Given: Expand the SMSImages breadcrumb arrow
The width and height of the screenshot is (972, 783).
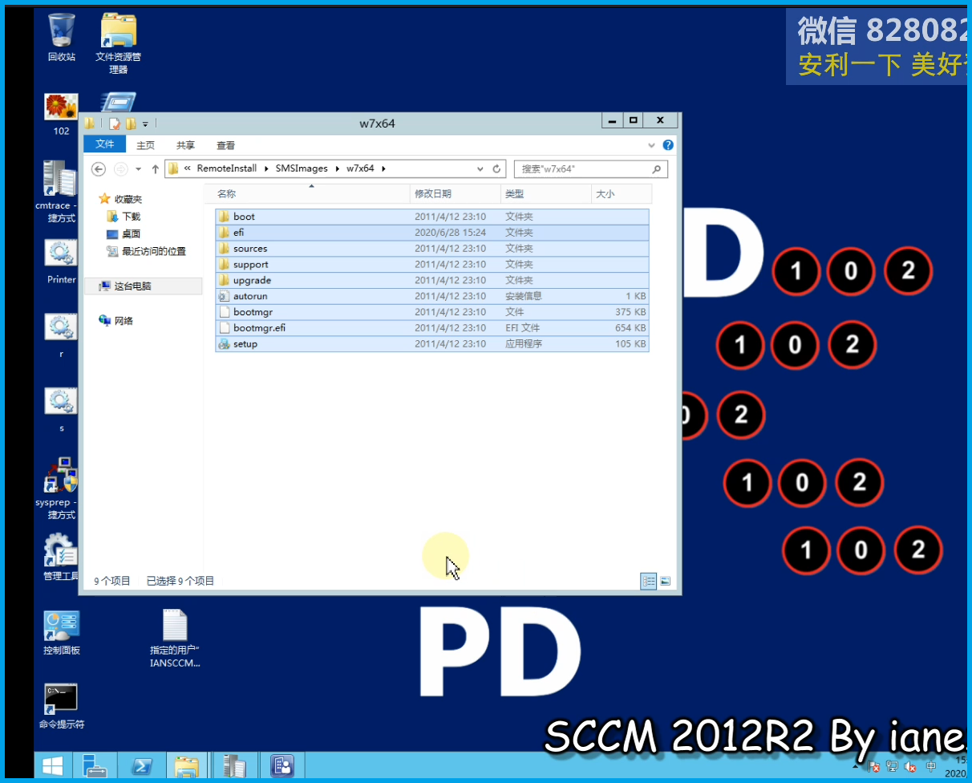Looking at the screenshot, I should tap(337, 168).
